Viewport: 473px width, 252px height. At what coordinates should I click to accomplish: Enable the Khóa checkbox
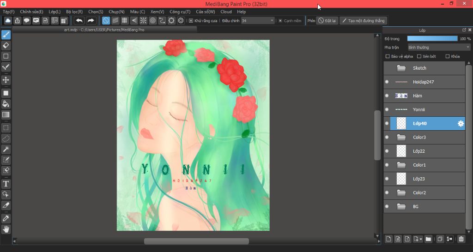coord(447,56)
